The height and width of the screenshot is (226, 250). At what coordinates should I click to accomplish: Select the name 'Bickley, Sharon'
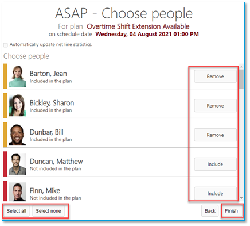[52, 103]
